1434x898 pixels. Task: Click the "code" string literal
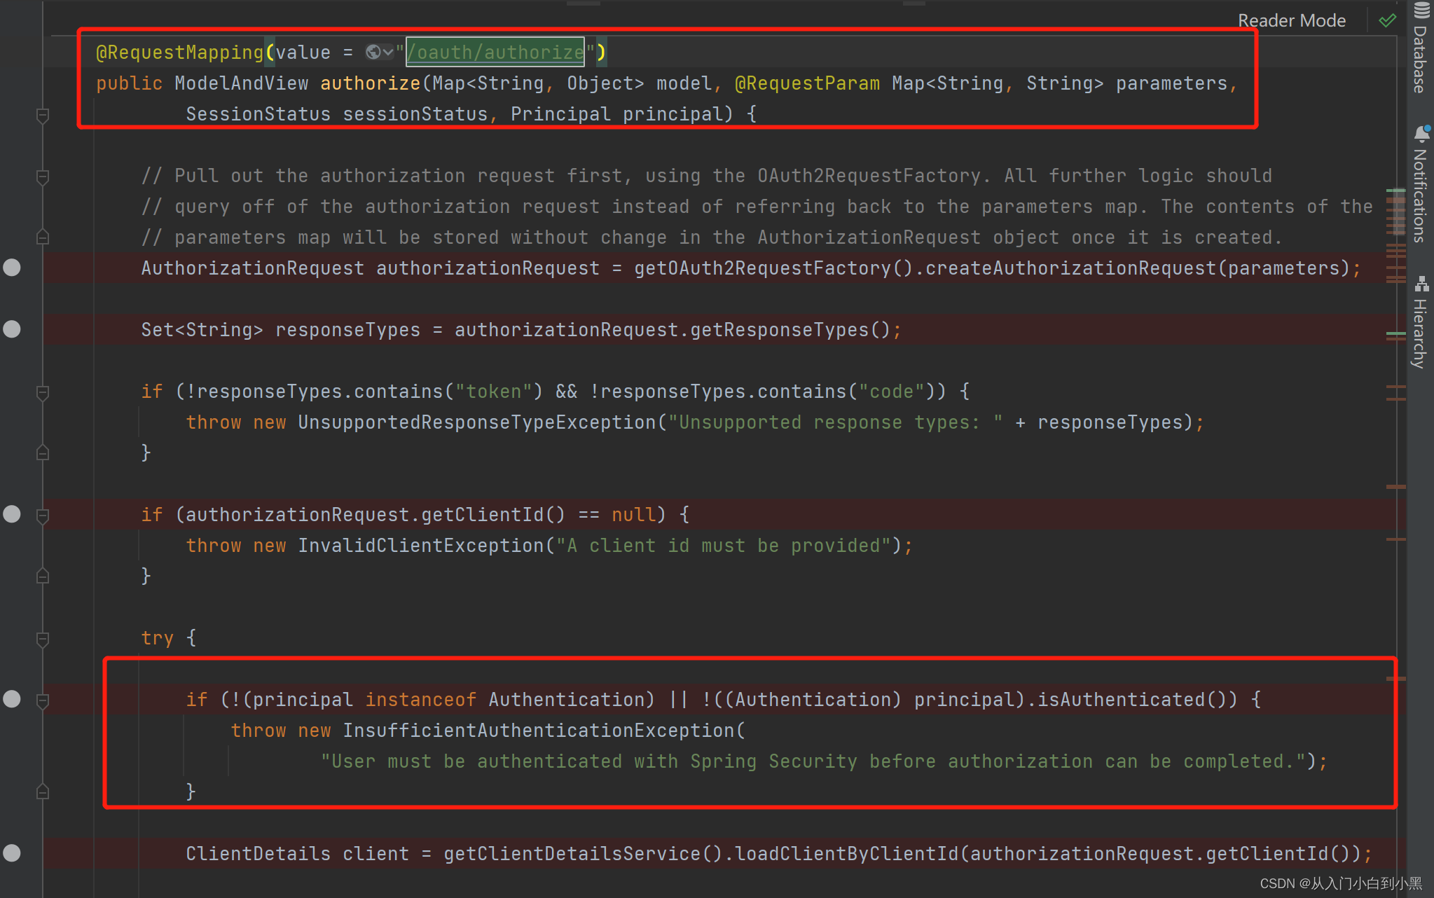892,392
